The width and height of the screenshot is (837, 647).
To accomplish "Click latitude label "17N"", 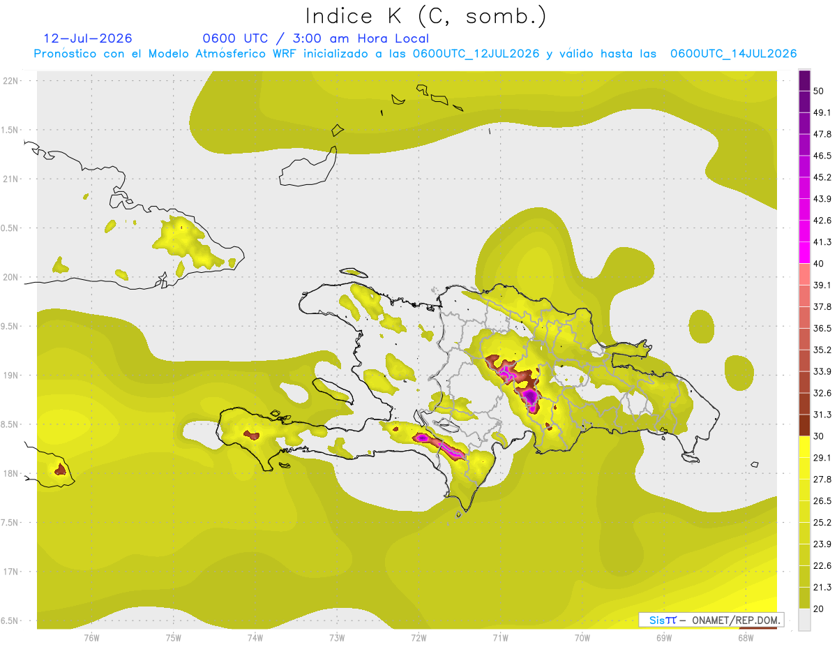I will 10,572.
